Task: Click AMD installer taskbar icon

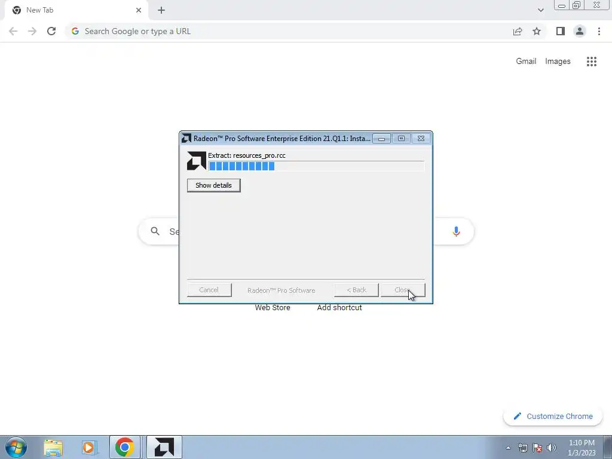Action: pyautogui.click(x=164, y=447)
